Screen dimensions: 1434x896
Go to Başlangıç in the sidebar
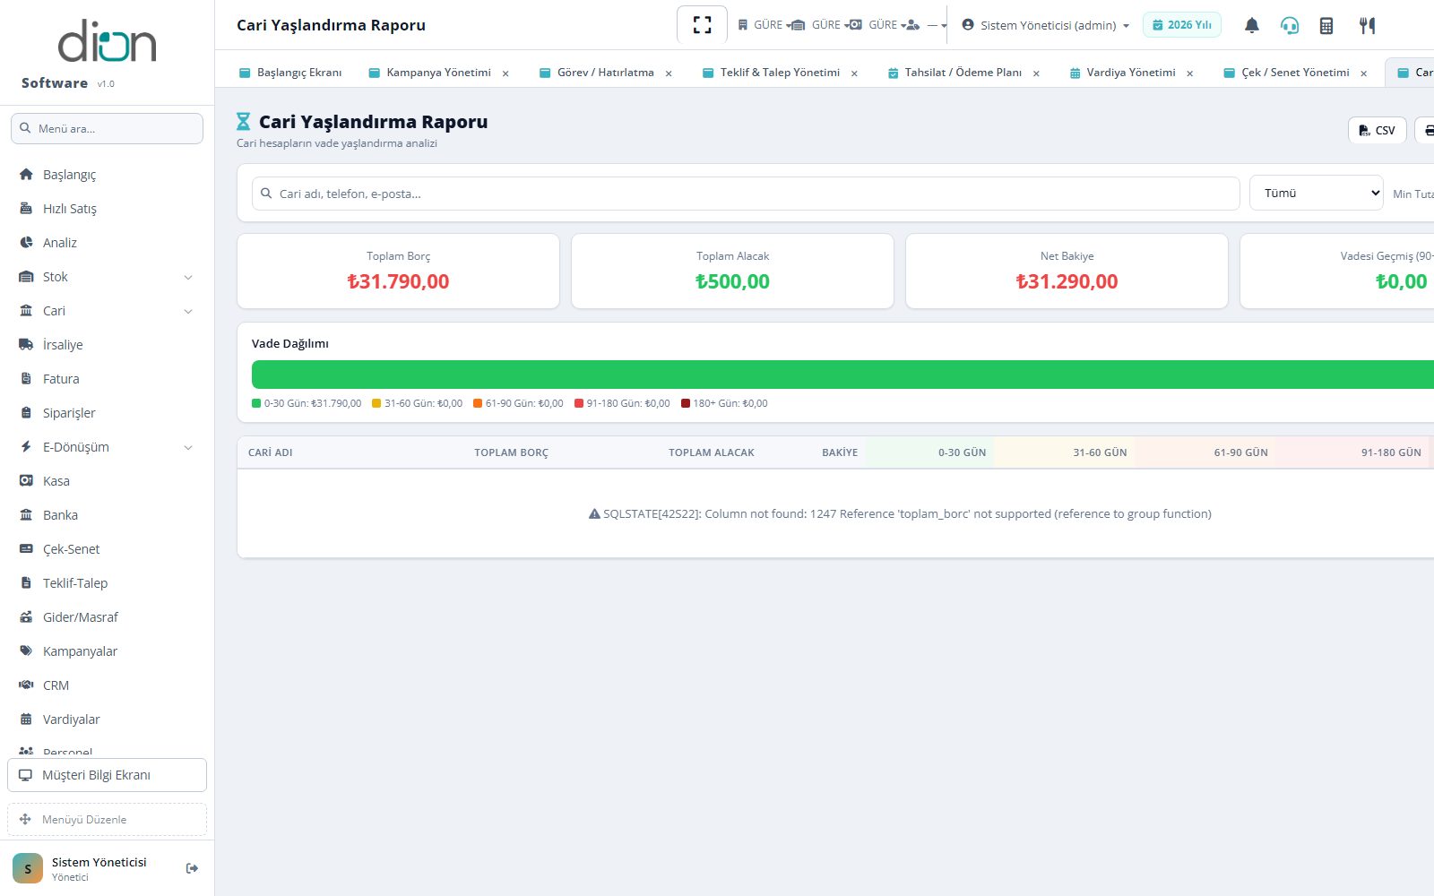[107, 175]
